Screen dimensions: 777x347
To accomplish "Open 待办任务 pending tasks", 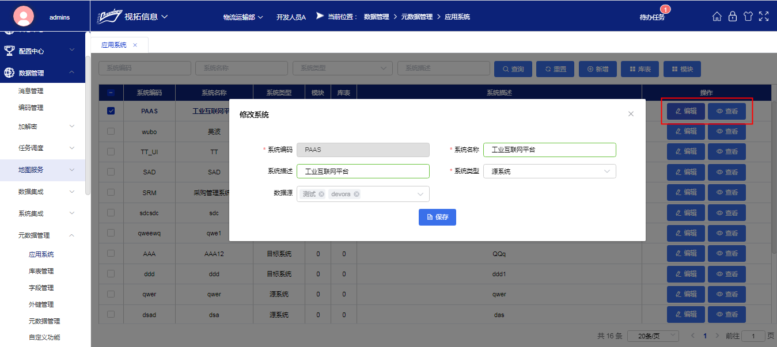I will tap(652, 17).
